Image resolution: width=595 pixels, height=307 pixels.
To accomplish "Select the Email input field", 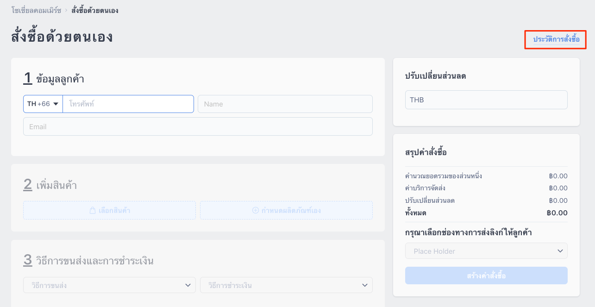I will pos(198,126).
